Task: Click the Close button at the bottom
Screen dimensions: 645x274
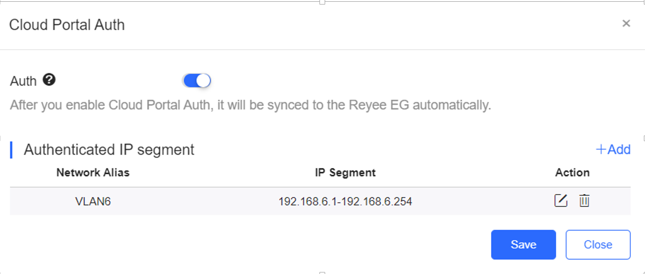Action: 598,244
